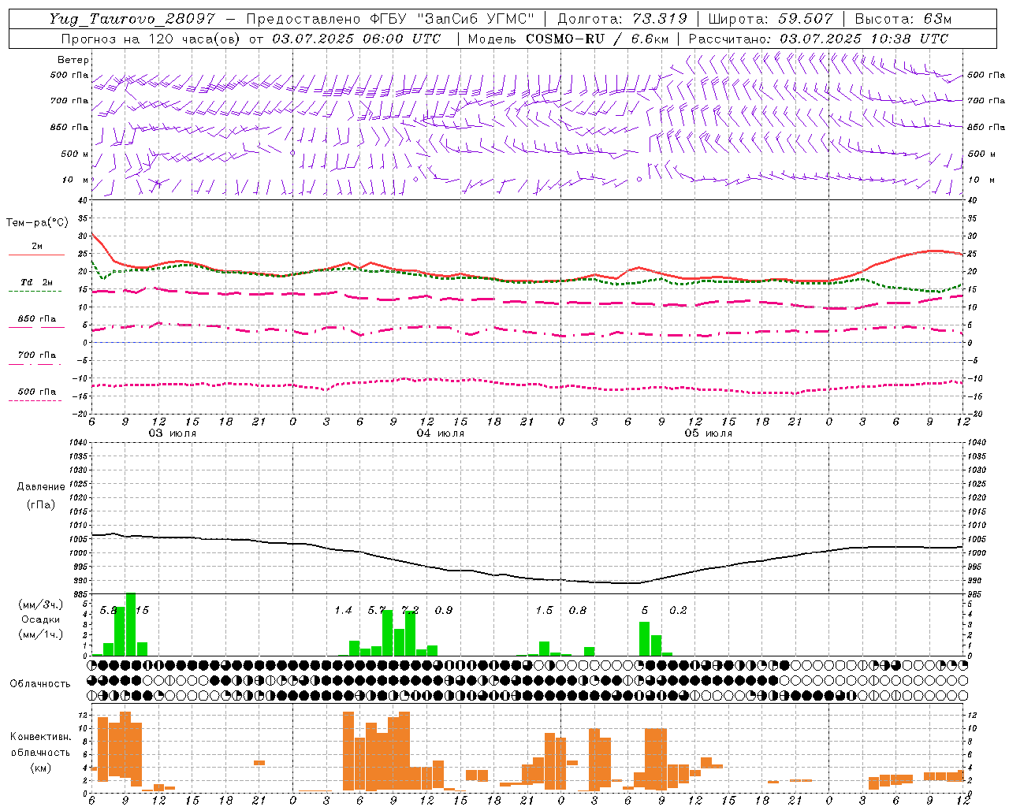
Task: Click the Облачность cloud cover label
Action: tap(40, 683)
